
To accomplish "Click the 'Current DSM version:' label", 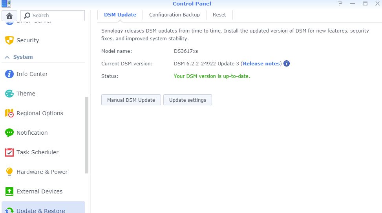I will (x=127, y=64).
